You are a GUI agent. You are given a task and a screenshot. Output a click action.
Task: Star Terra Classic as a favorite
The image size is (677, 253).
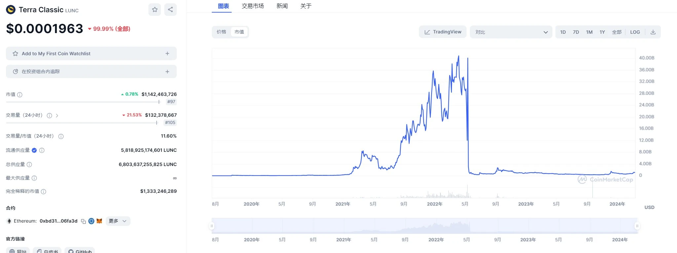pos(155,10)
